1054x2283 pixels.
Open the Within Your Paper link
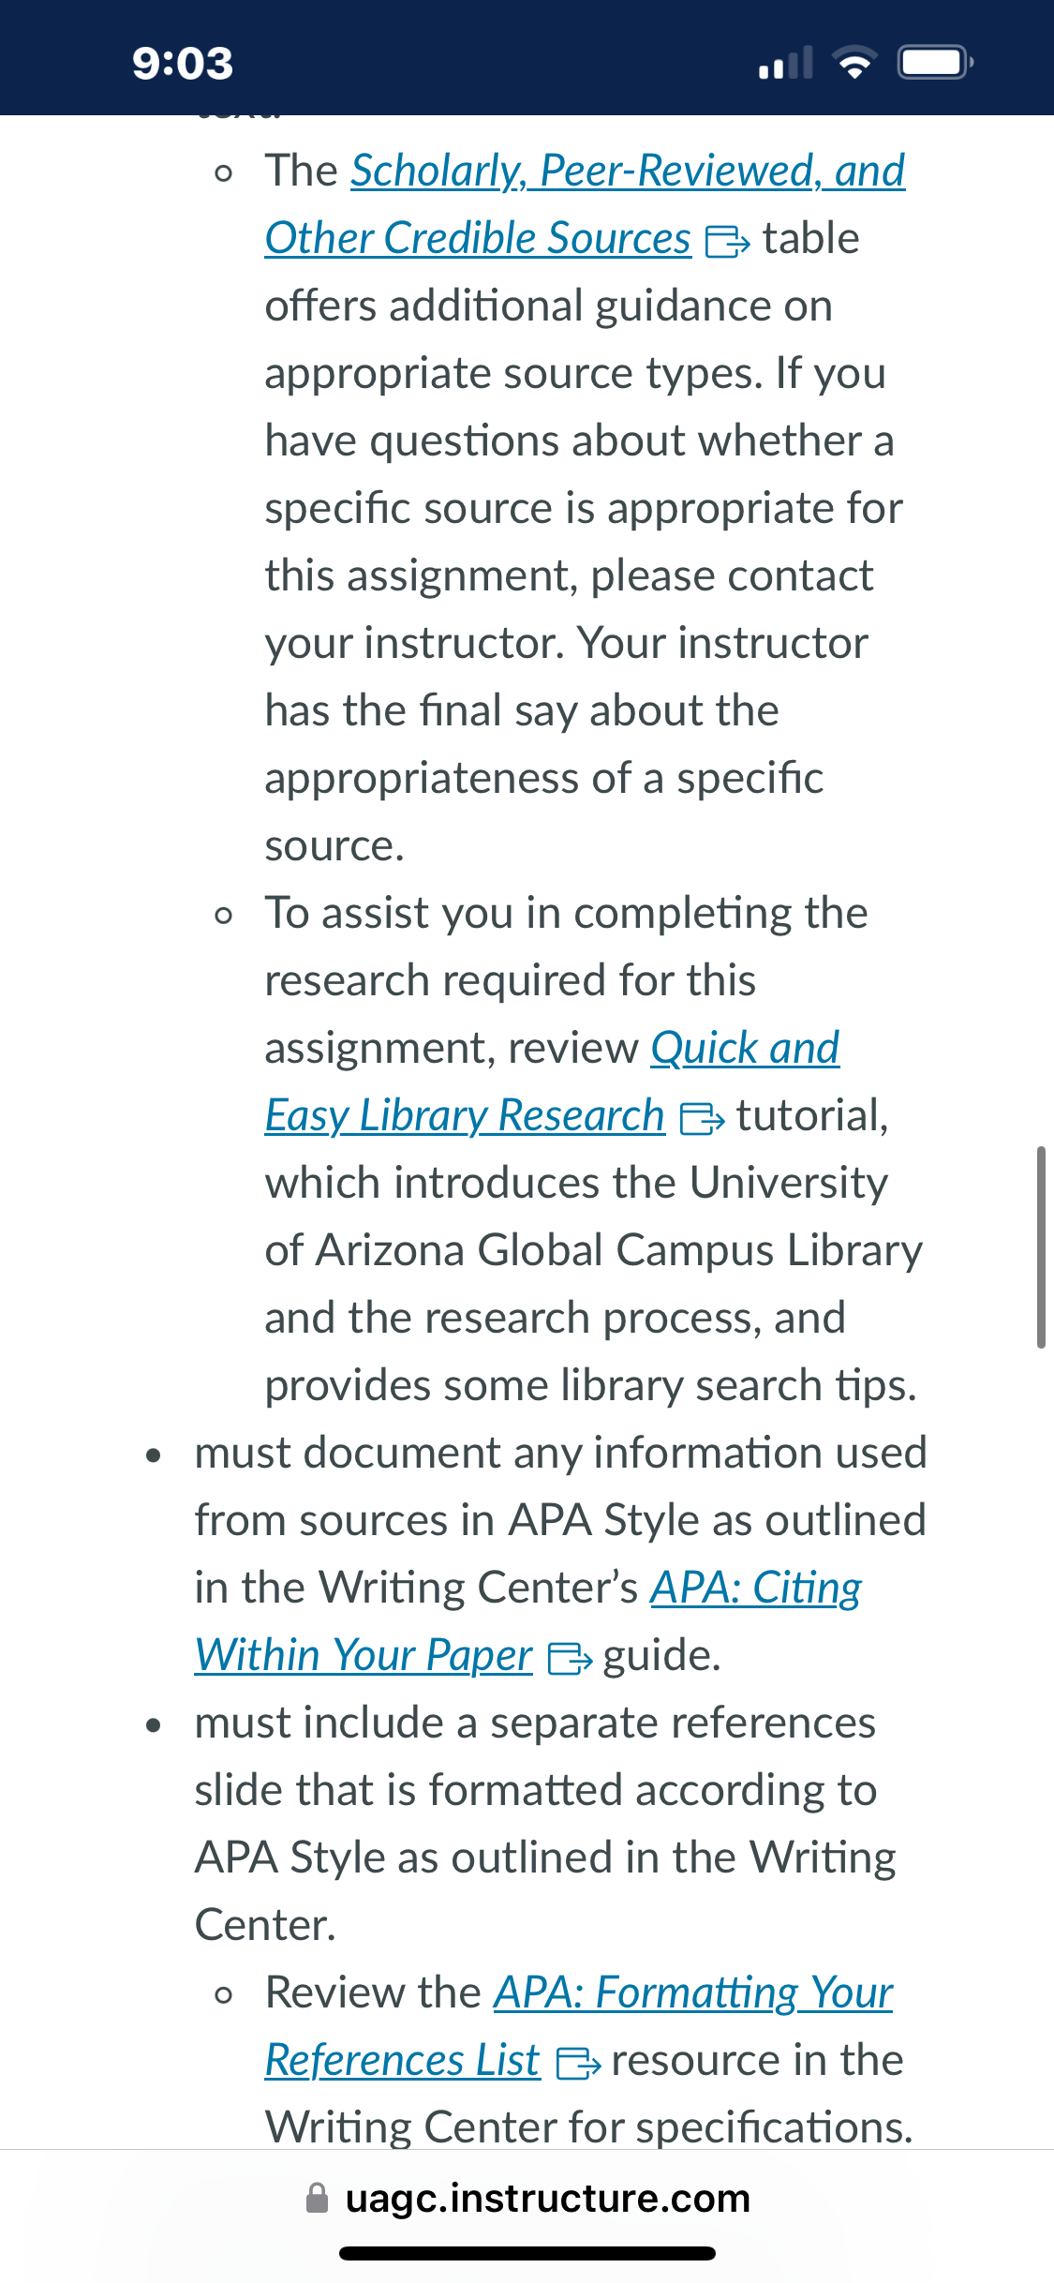click(364, 1656)
